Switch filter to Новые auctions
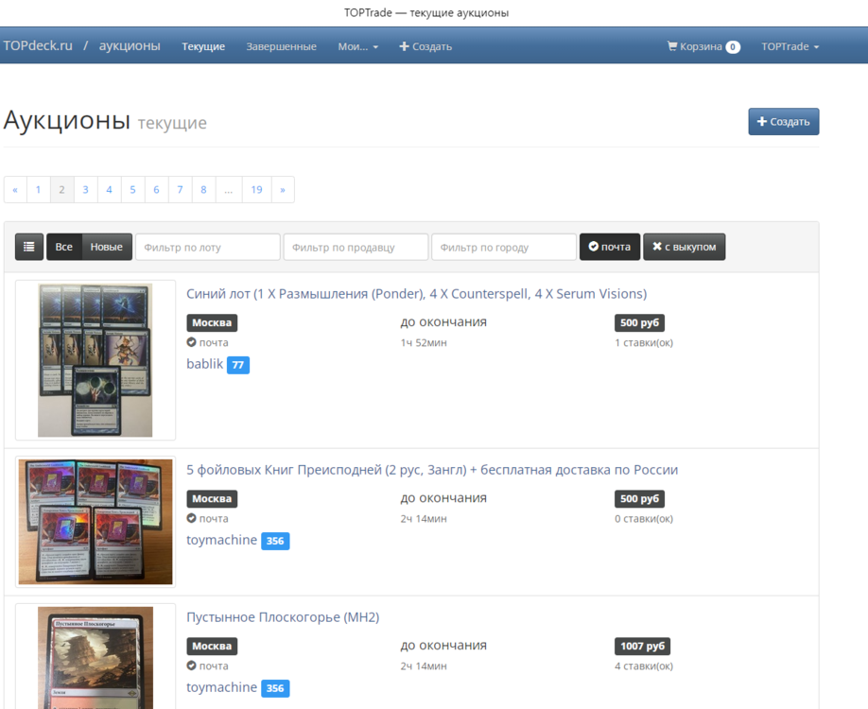Screen dimensions: 868x709 106,247
